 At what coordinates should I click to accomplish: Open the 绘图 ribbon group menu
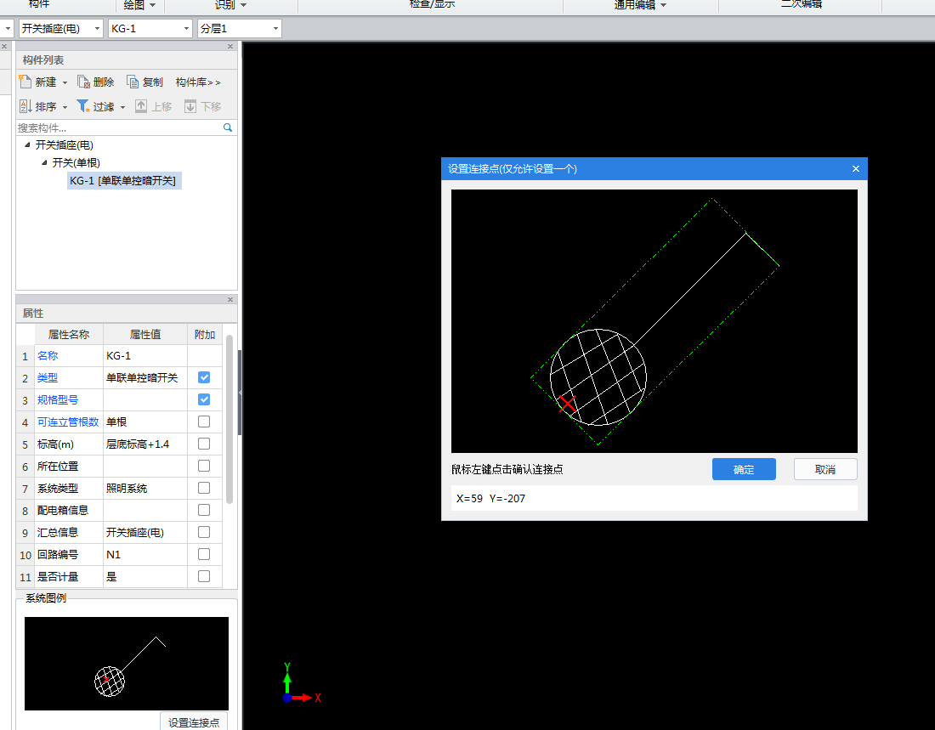point(139,5)
